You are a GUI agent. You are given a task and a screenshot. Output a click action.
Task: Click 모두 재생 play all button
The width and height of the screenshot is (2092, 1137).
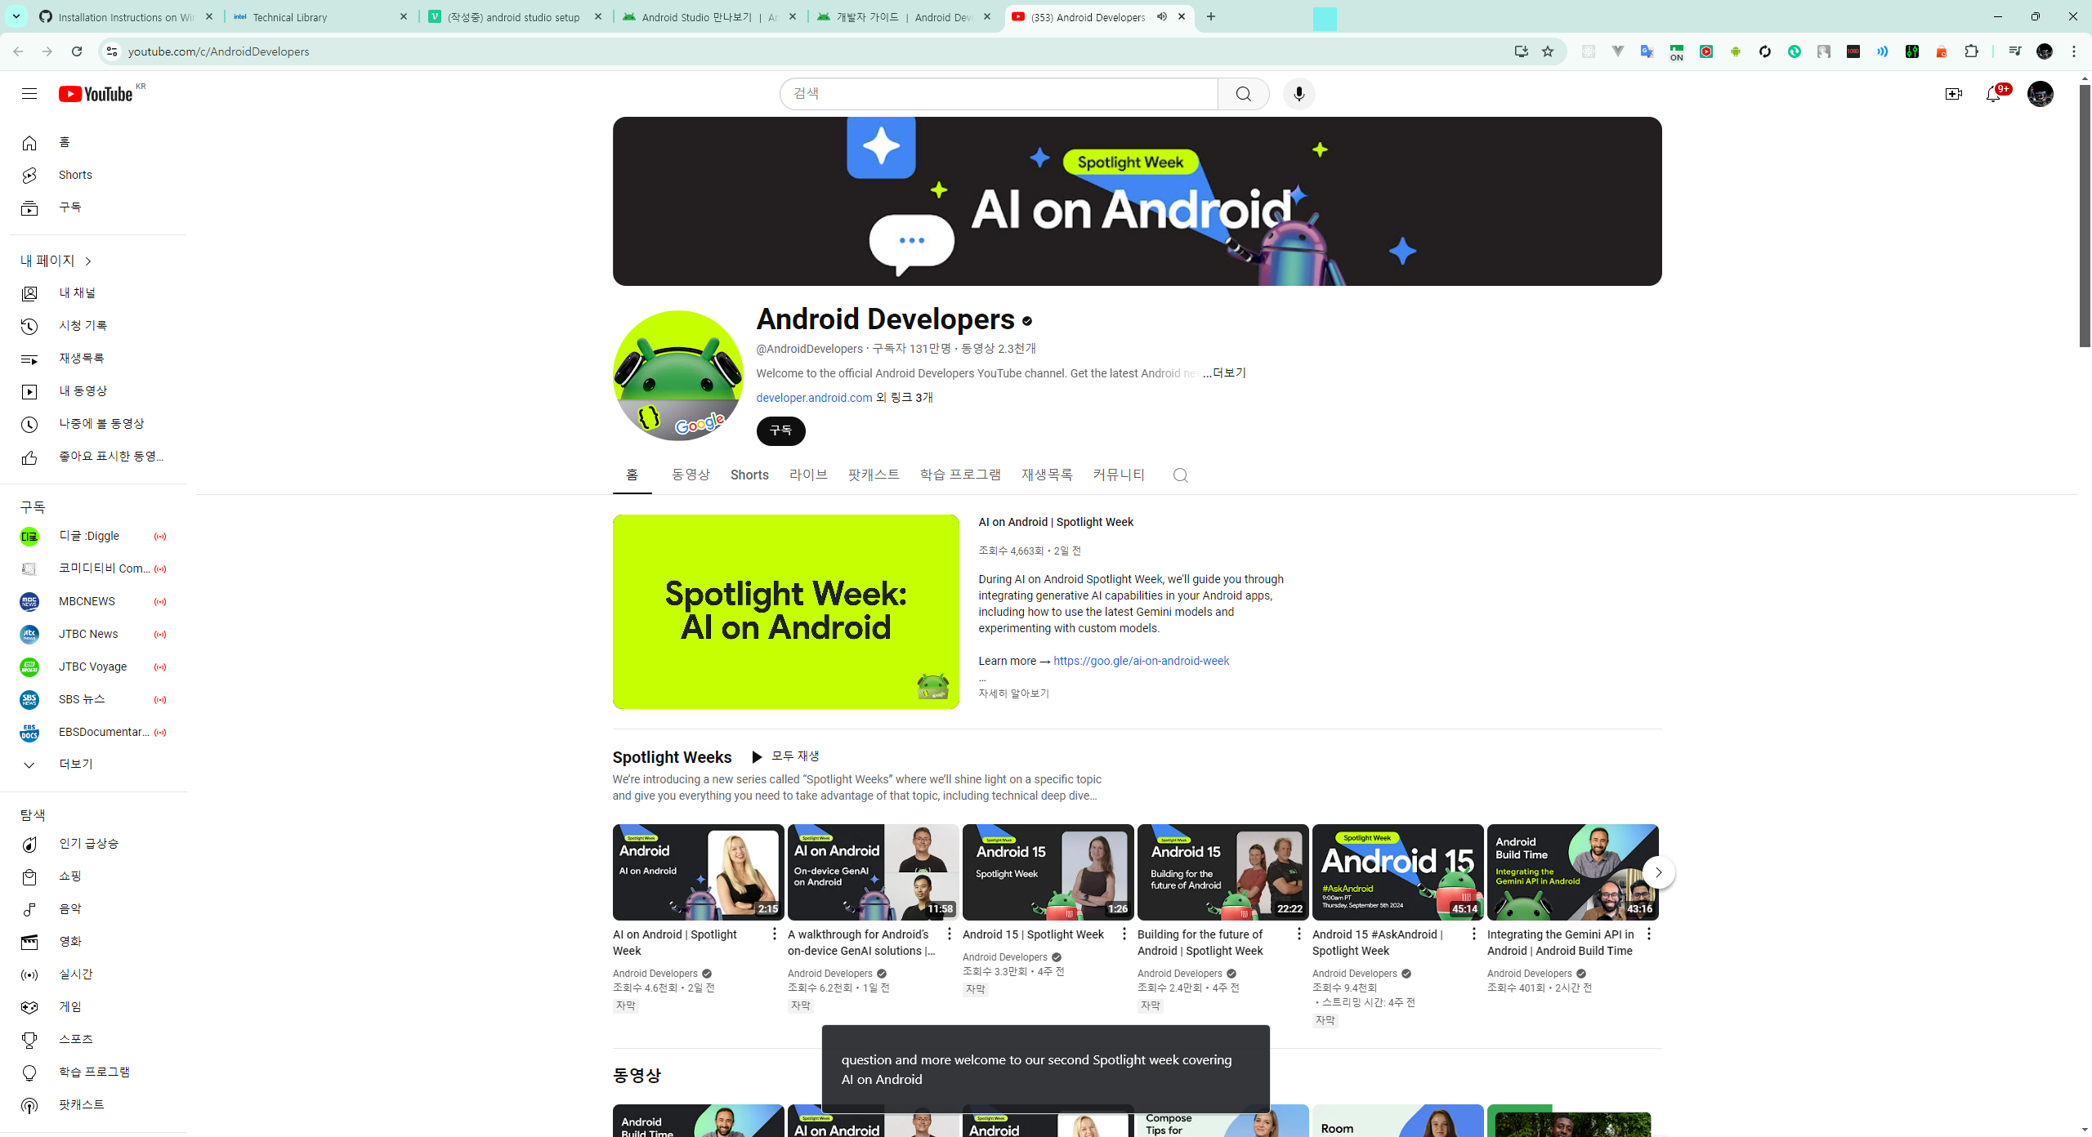786,756
